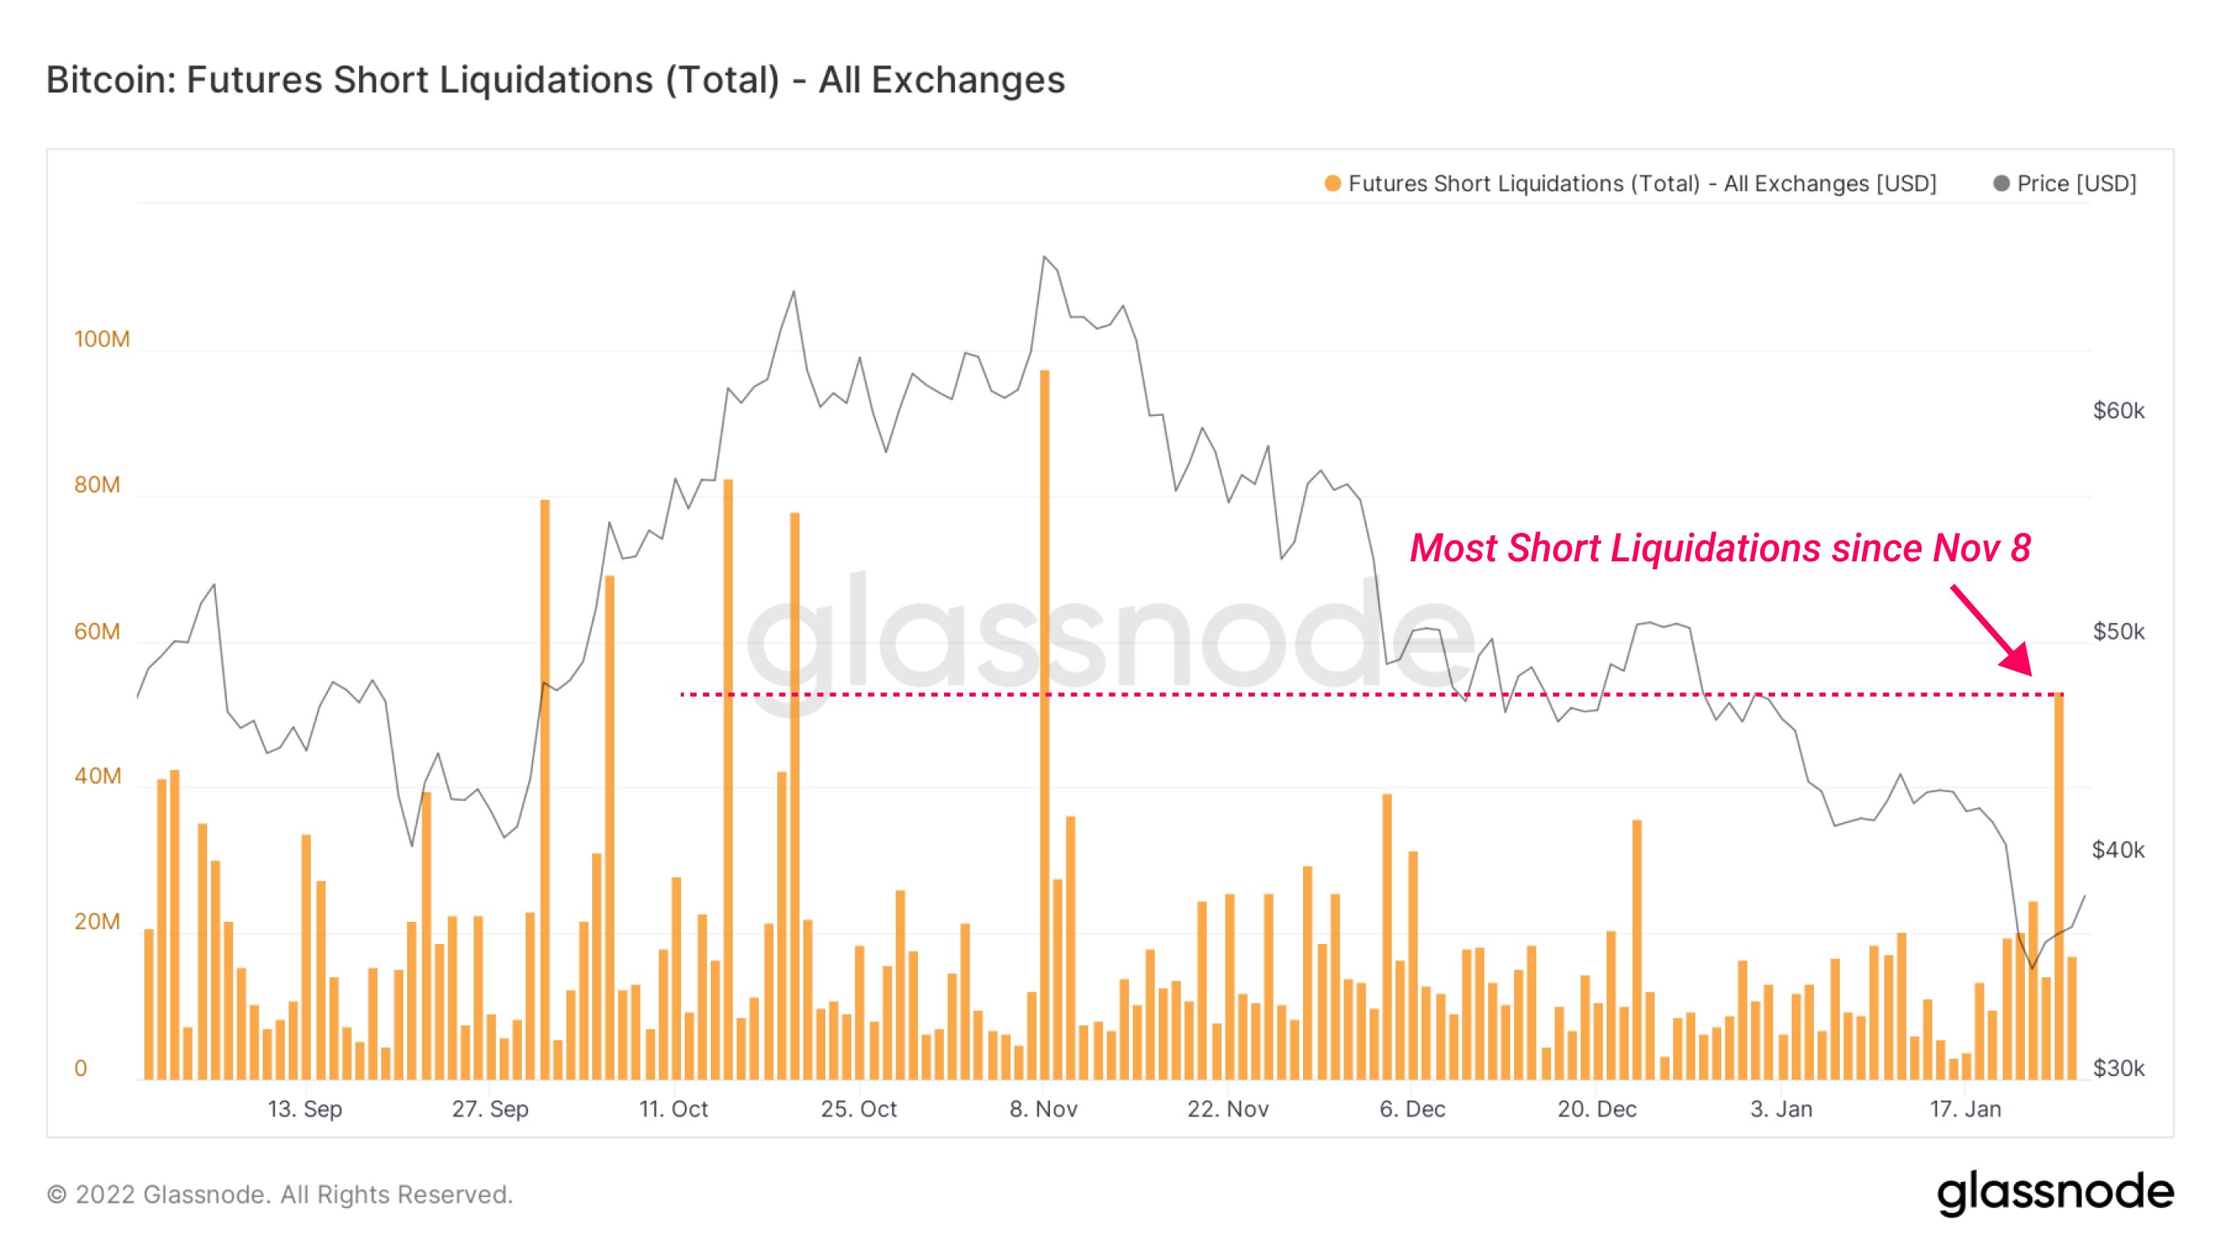The width and height of the screenshot is (2221, 1250).
Task: Toggle Futures Short Liquidations legend entry
Action: coord(1630,183)
